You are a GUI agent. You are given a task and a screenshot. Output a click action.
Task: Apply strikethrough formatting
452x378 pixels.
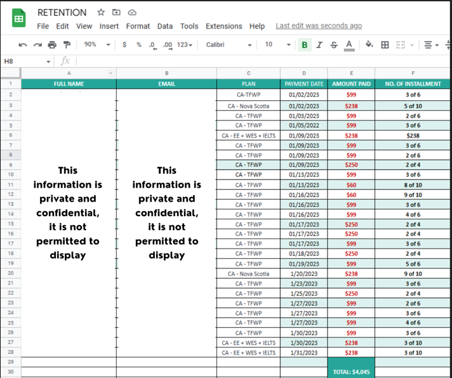(x=334, y=45)
